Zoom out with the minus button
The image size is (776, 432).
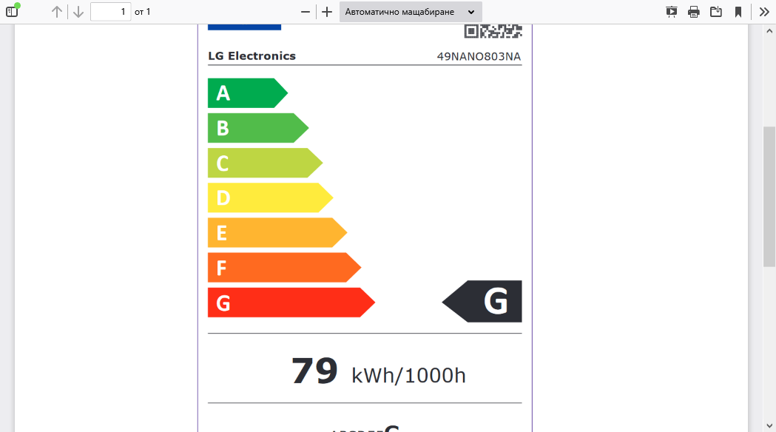pyautogui.click(x=306, y=12)
